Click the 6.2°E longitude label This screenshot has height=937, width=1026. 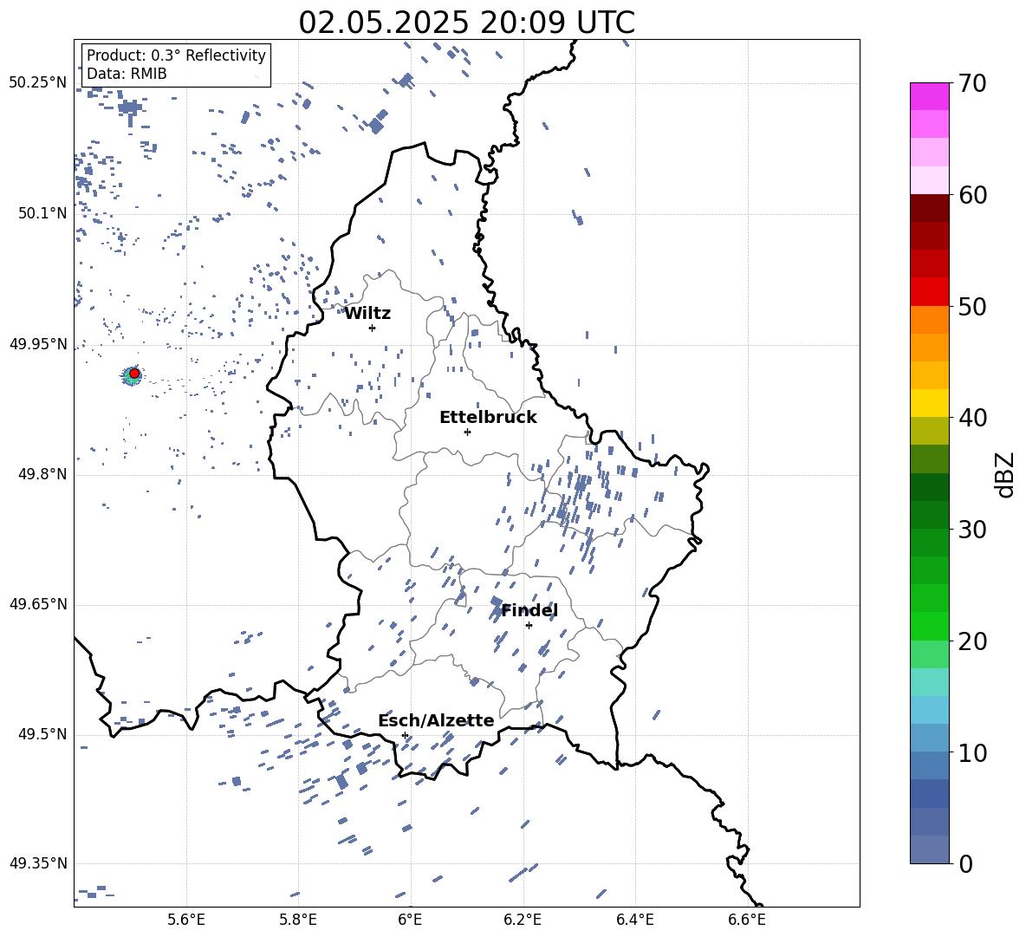(523, 920)
